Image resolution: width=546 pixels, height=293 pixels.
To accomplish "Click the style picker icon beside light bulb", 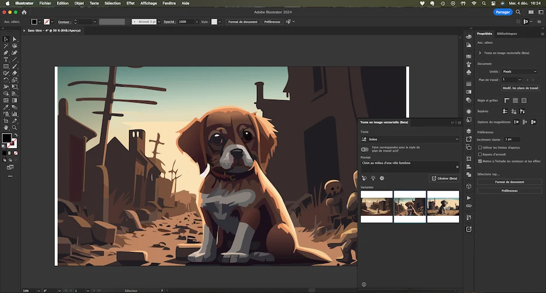I will click(x=364, y=178).
